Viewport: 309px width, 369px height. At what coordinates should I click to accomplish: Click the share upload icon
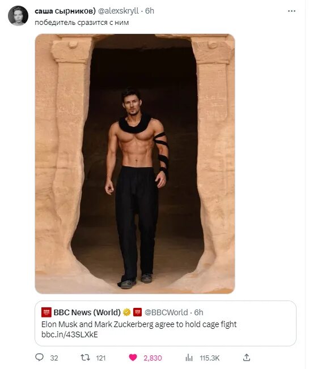point(247,358)
